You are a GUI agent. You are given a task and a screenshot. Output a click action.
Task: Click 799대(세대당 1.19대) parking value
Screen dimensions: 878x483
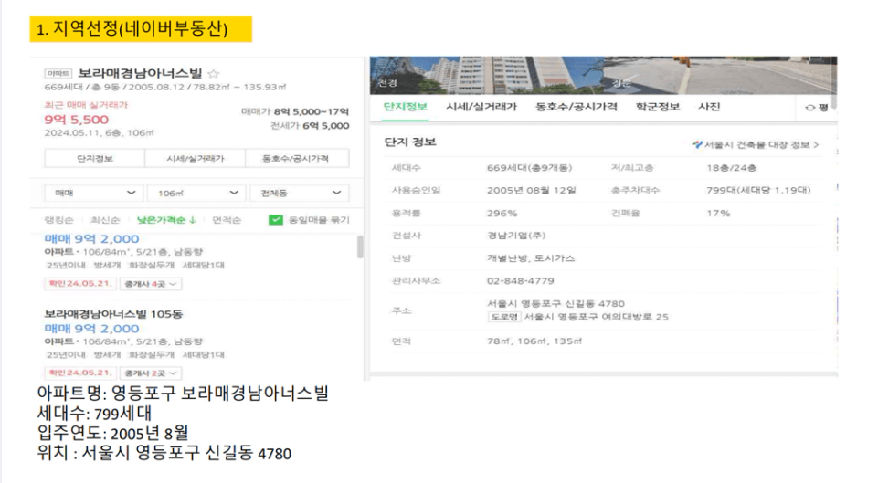tap(758, 190)
